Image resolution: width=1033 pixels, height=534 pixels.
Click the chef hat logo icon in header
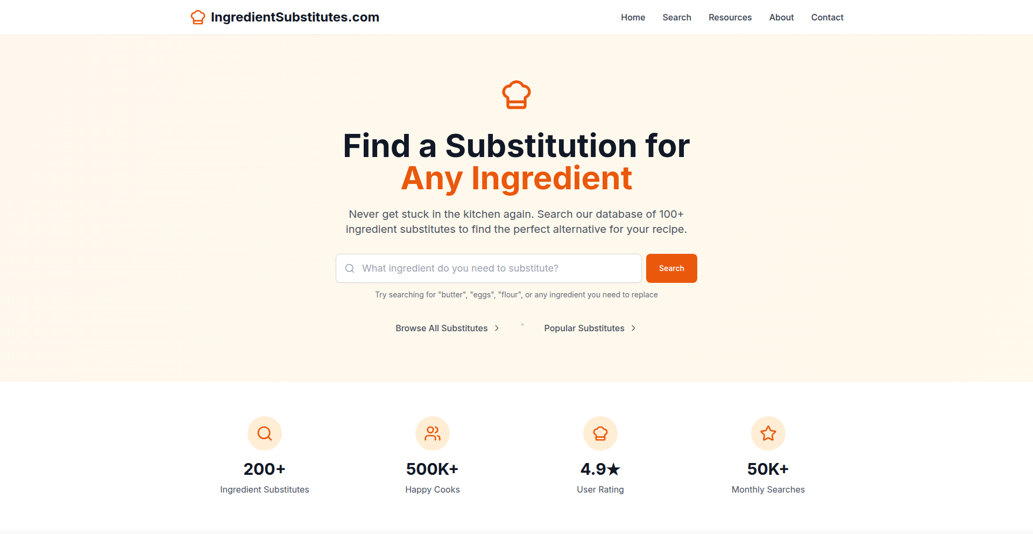point(198,17)
